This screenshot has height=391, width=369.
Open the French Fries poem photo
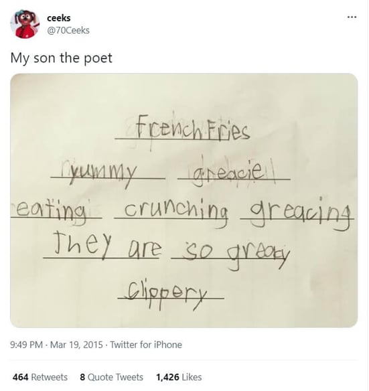pos(184,200)
